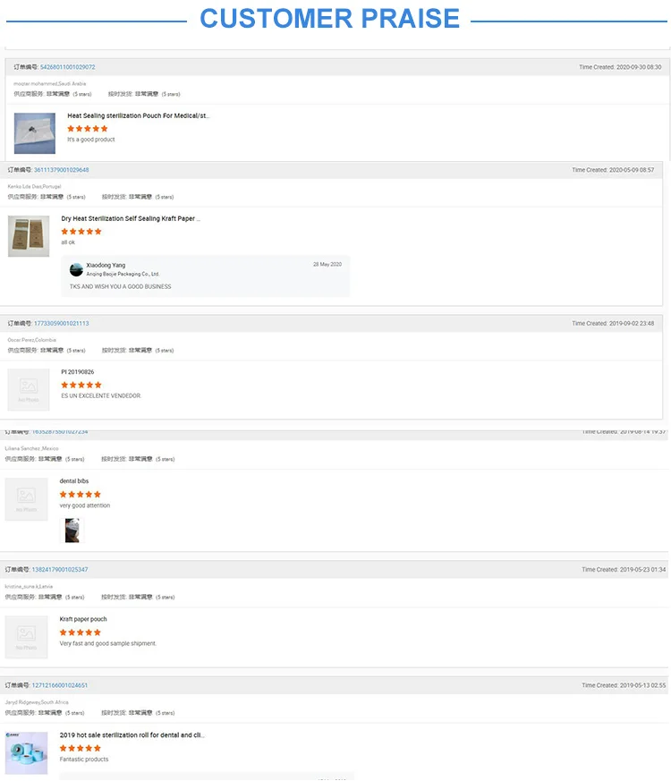Open the review photo under dental bibs

(72, 531)
